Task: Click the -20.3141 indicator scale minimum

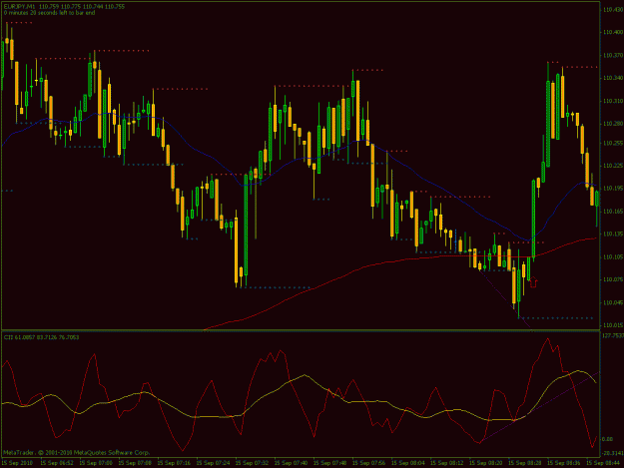Action: pyautogui.click(x=613, y=453)
